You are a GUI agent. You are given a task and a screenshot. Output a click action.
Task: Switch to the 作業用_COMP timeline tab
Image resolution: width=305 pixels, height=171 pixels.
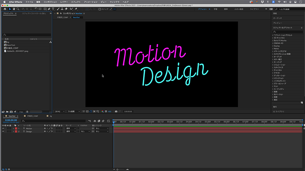coord(32,116)
